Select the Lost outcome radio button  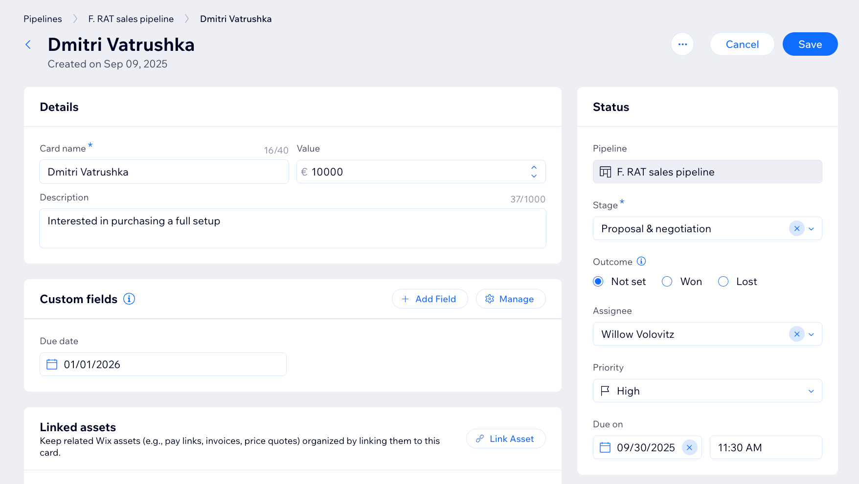coord(723,281)
